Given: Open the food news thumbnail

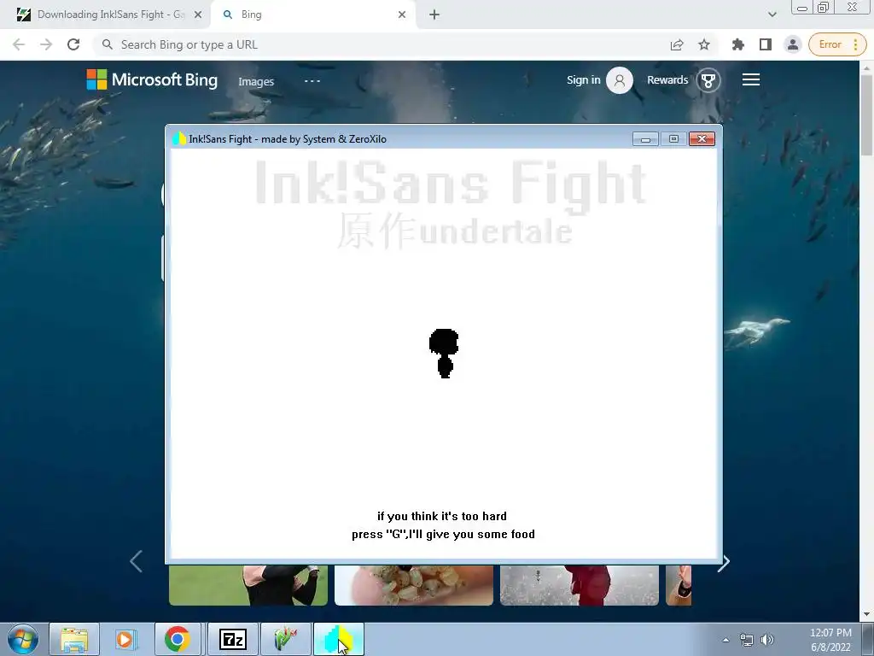Looking at the screenshot, I should 414,585.
